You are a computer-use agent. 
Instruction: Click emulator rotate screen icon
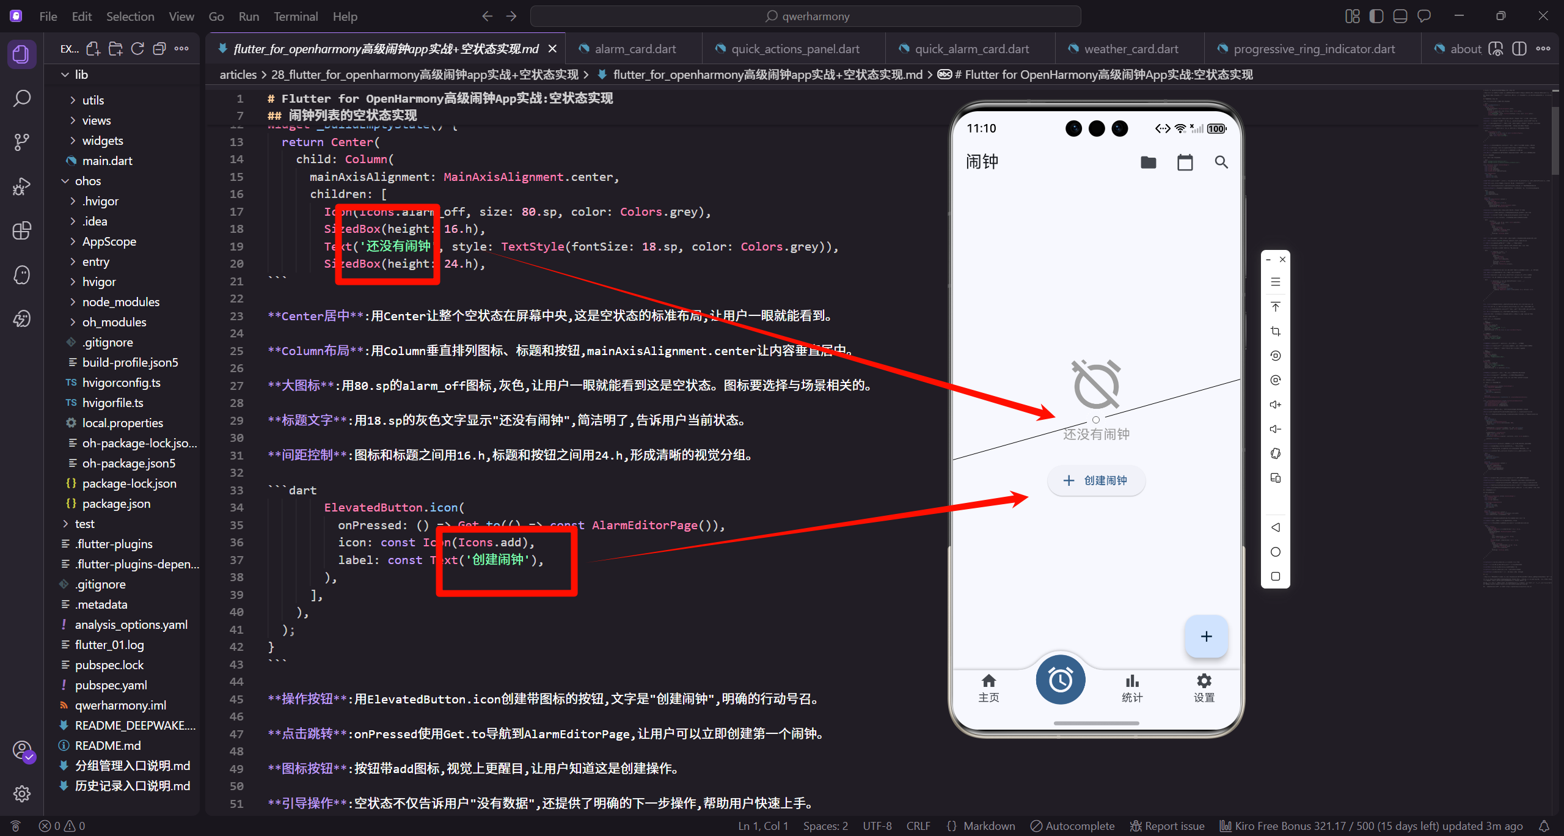(x=1276, y=453)
